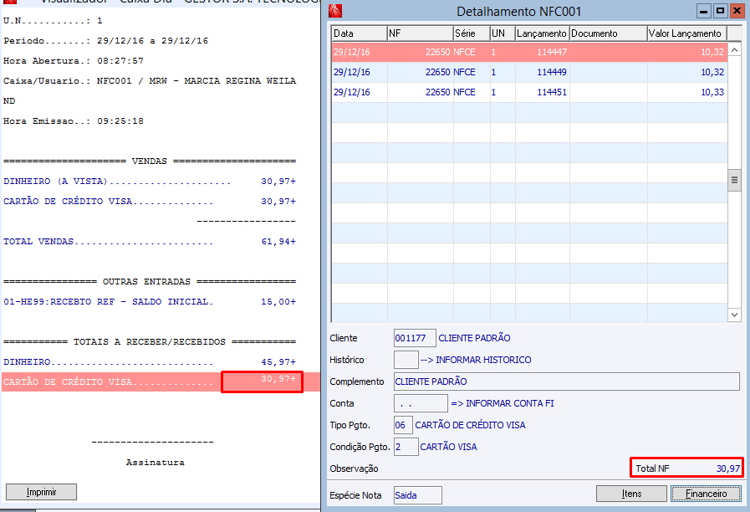The width and height of the screenshot is (750, 512).
Task: Click the Hora Emissao line in report
Action: [74, 121]
